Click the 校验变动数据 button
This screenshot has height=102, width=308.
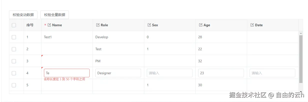23,15
